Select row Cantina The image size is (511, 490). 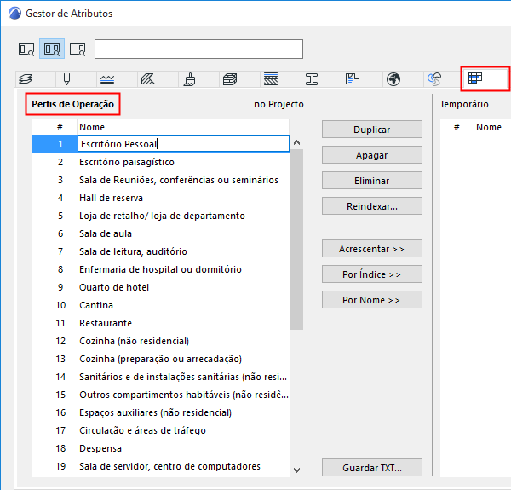point(160,305)
